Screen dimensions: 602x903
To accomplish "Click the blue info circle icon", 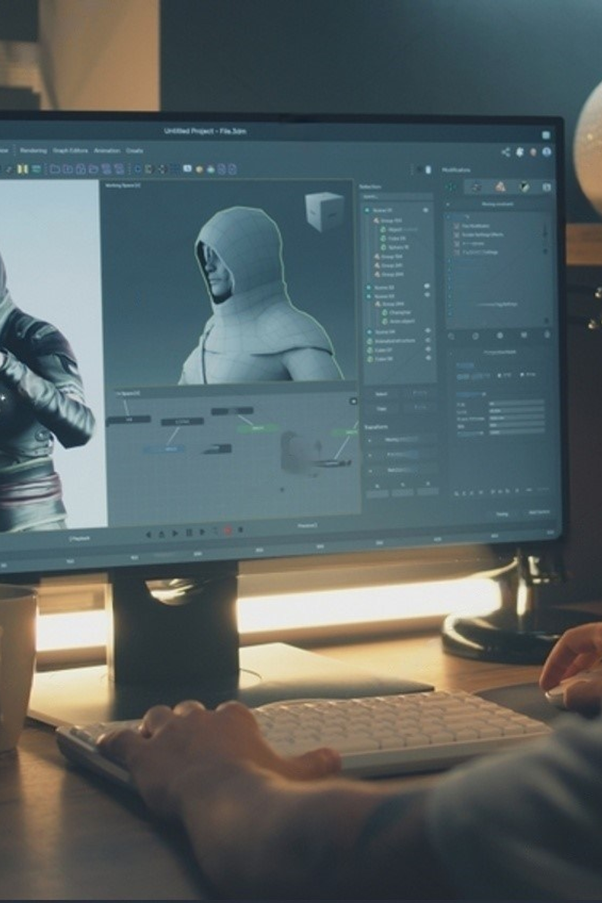I will pos(546,152).
